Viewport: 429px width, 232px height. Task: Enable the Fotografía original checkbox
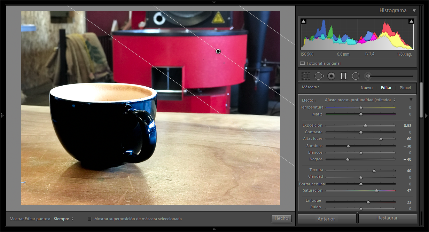click(302, 63)
